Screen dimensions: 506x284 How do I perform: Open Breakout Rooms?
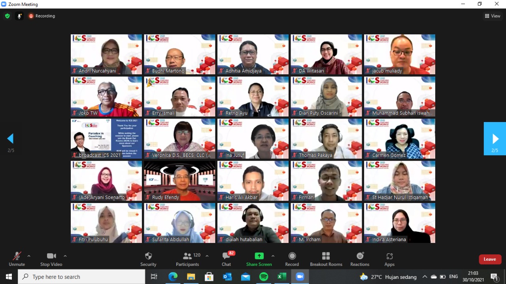(326, 259)
